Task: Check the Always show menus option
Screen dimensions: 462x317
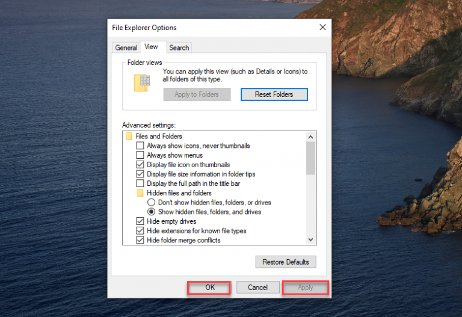Action: [140, 155]
